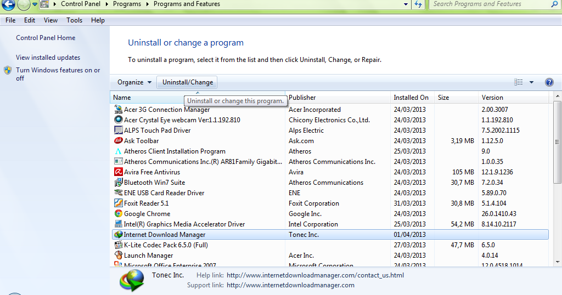The image size is (562, 295).
Task: Click the list scroll up arrow
Action: (558, 96)
